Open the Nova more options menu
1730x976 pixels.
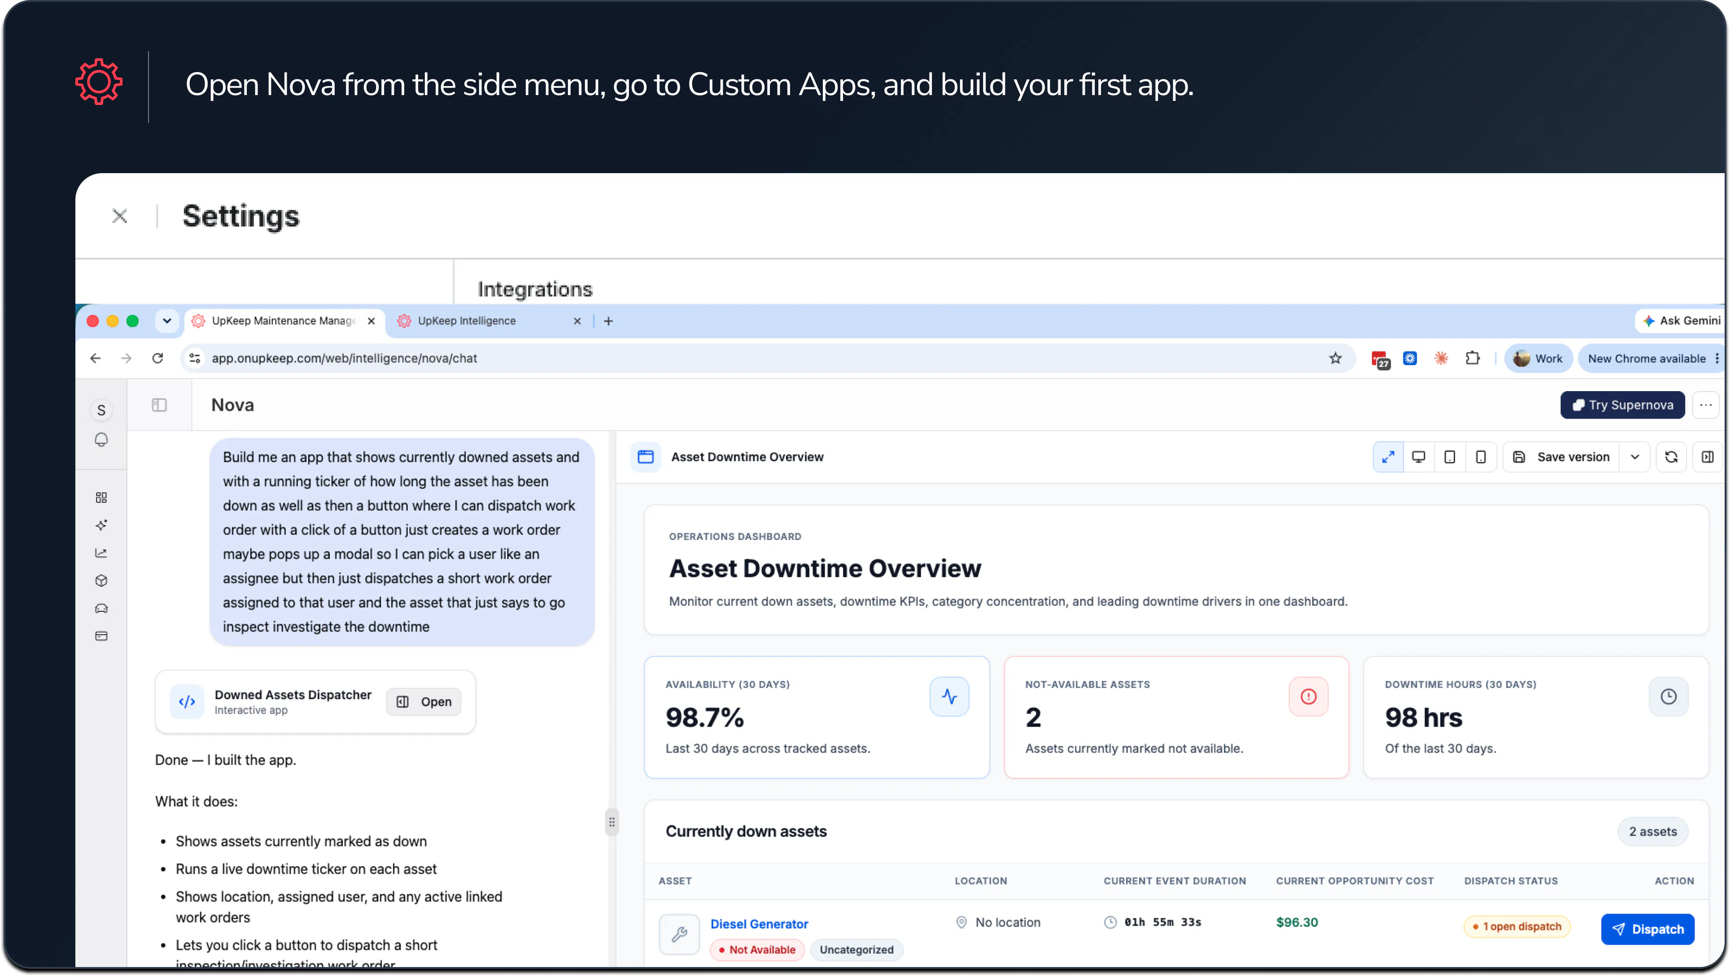click(1706, 405)
